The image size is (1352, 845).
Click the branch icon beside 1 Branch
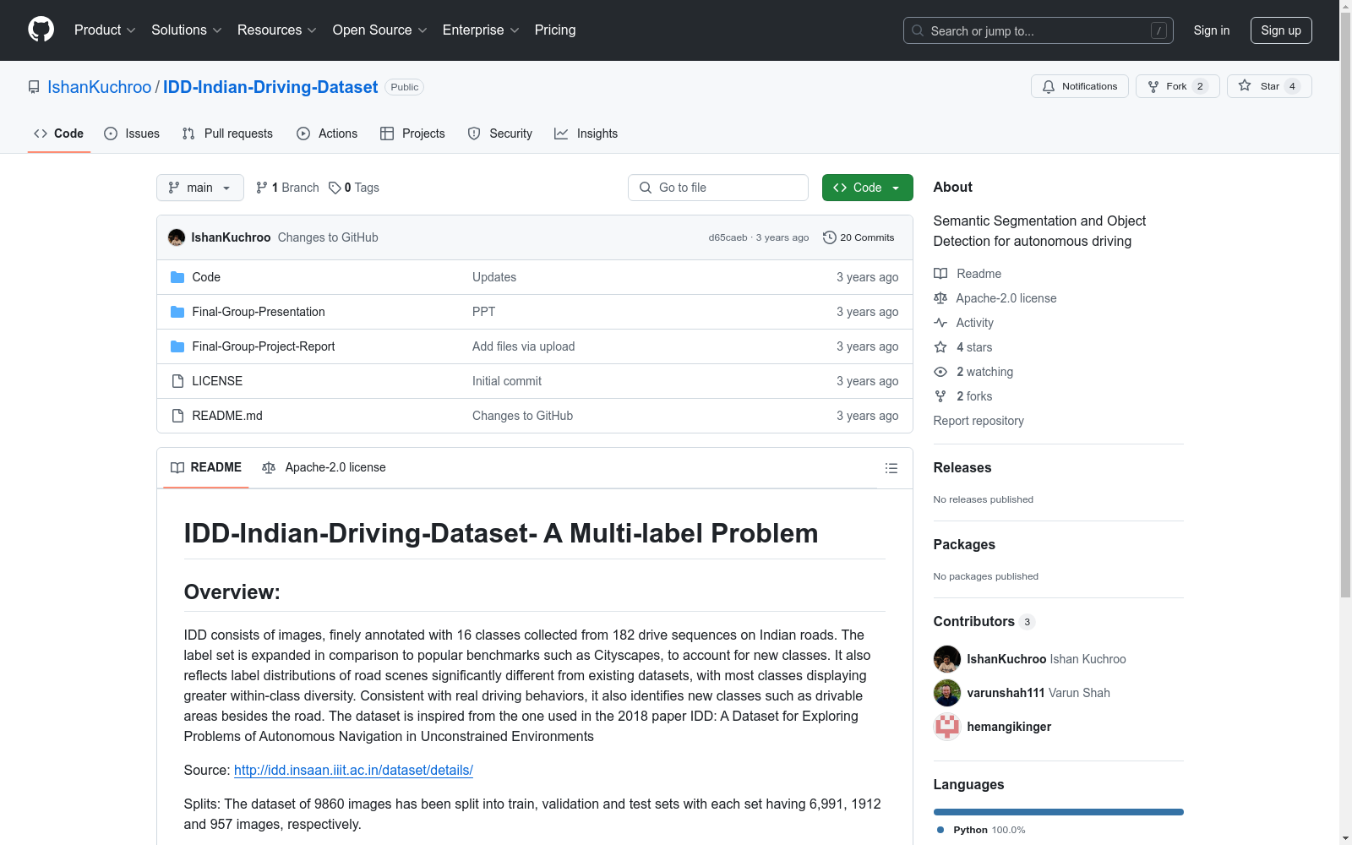click(262, 188)
